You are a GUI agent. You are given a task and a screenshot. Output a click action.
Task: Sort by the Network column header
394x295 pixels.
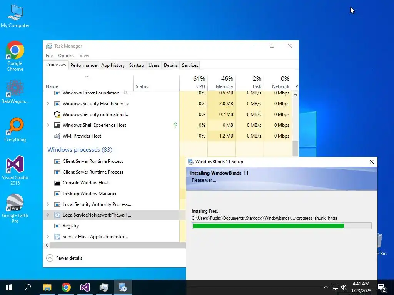click(x=278, y=83)
